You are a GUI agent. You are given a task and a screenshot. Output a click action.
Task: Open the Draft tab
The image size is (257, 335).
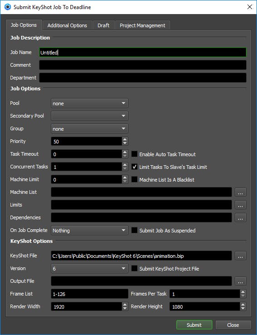[x=104, y=25]
